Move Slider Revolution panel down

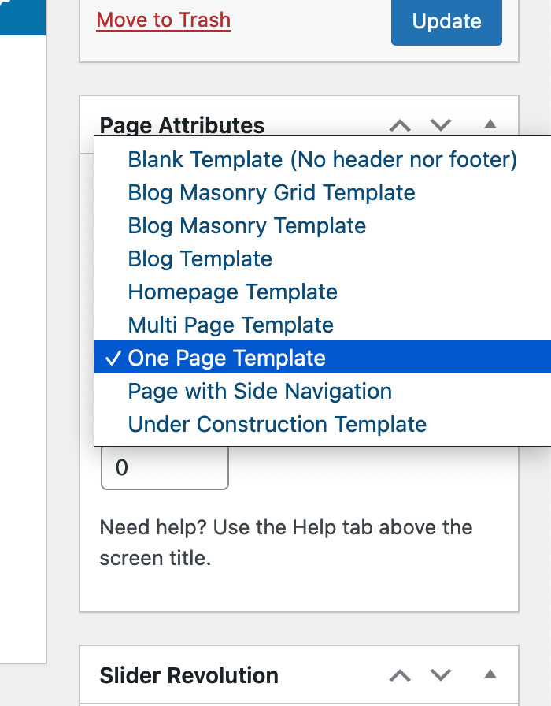coord(441,675)
